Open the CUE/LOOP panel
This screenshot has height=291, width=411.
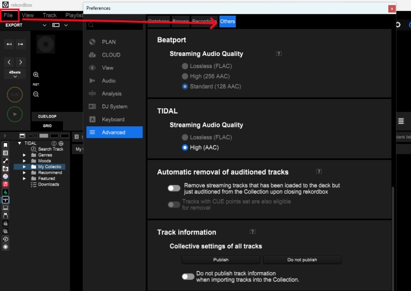click(x=47, y=116)
